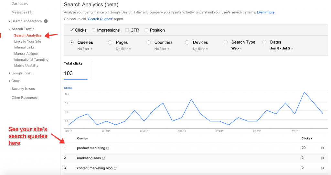Expand the Search Appearance section
The image size is (331, 175).
(9, 21)
